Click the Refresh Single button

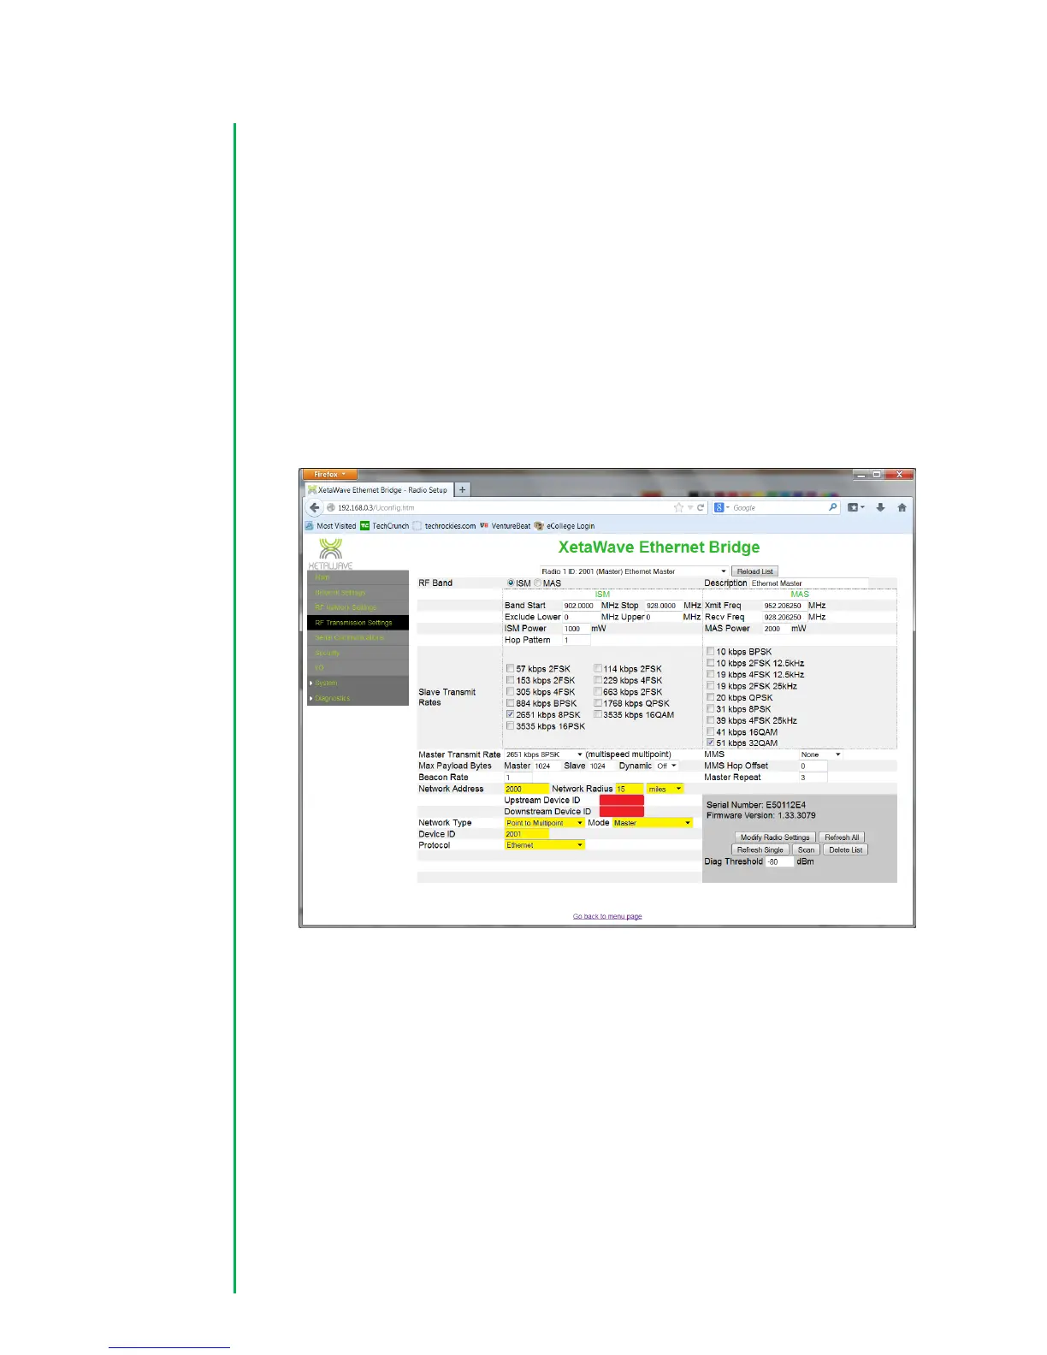pos(760,849)
